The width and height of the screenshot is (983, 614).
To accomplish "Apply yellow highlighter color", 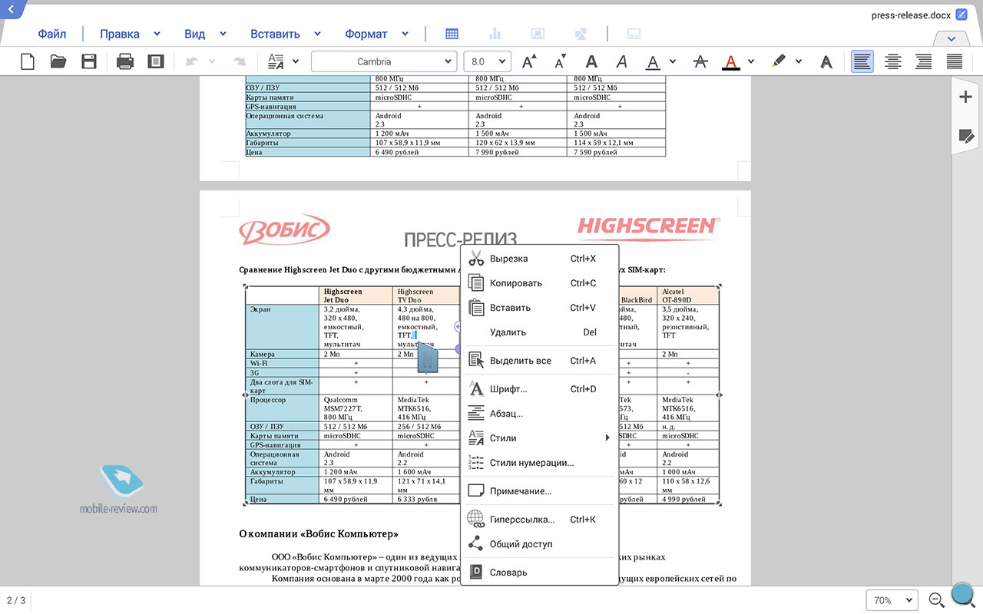I will pyautogui.click(x=779, y=61).
